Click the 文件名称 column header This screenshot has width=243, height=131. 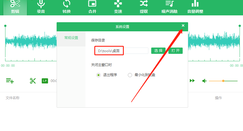(x=13, y=98)
